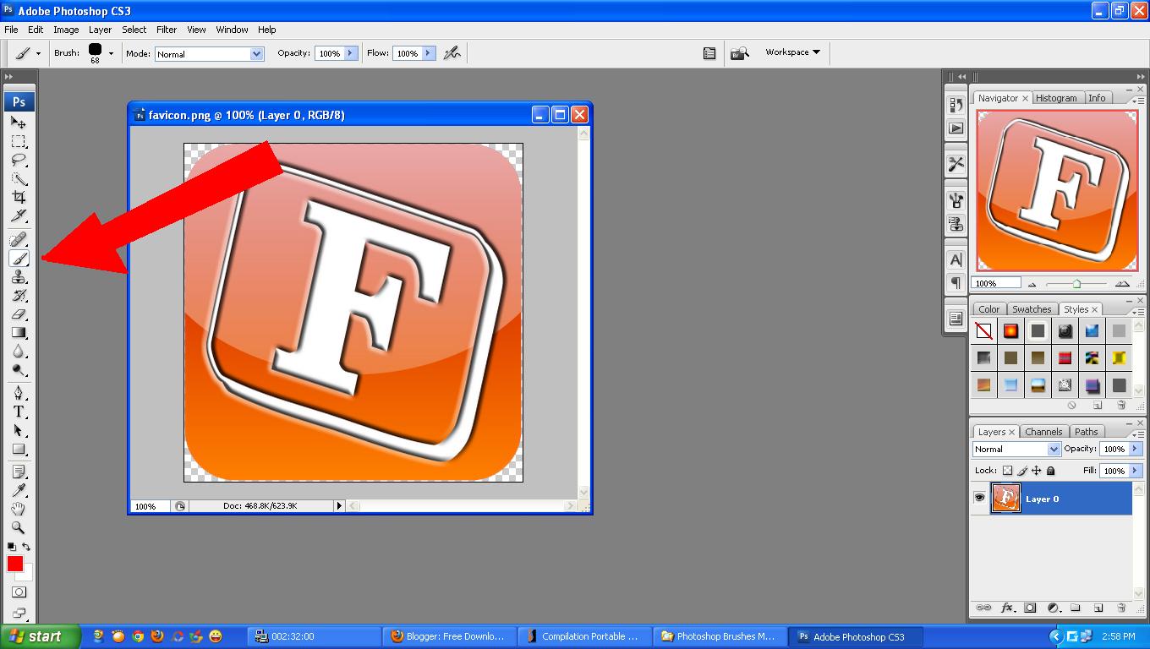Add a layer style with fx button
The width and height of the screenshot is (1150, 649).
[1007, 608]
